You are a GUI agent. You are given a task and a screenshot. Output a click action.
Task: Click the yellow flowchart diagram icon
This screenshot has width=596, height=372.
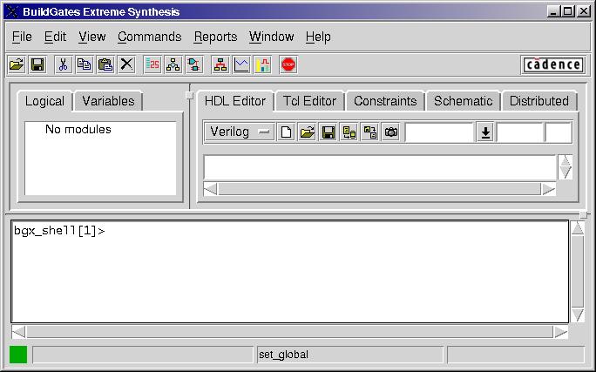173,65
